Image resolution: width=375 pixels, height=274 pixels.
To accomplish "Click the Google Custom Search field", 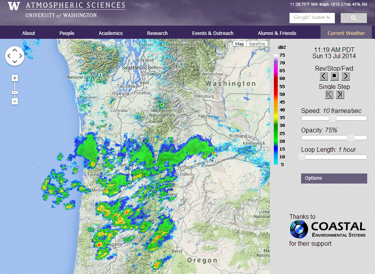I will (x=312, y=18).
